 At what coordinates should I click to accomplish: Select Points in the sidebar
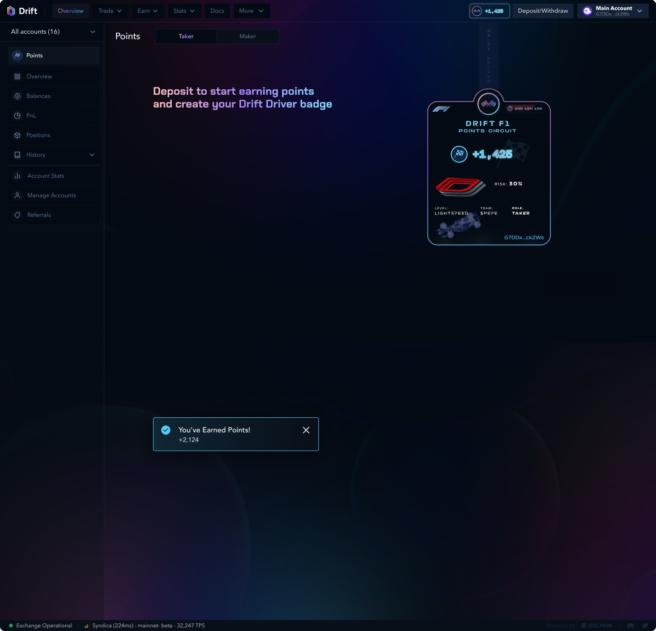coord(54,56)
